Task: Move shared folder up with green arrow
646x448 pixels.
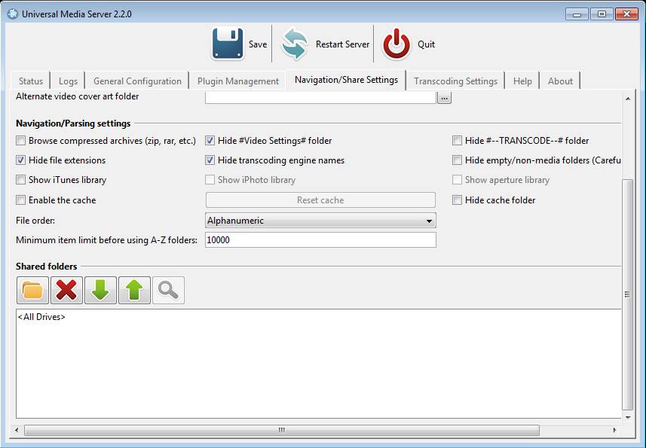Action: [134, 291]
